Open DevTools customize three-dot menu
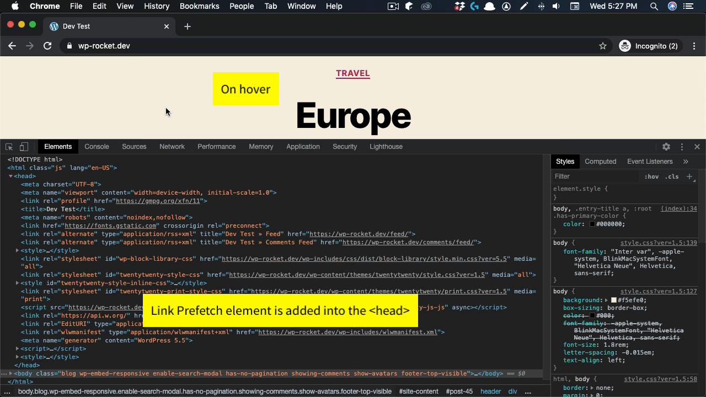The height and width of the screenshot is (397, 706). tap(682, 147)
